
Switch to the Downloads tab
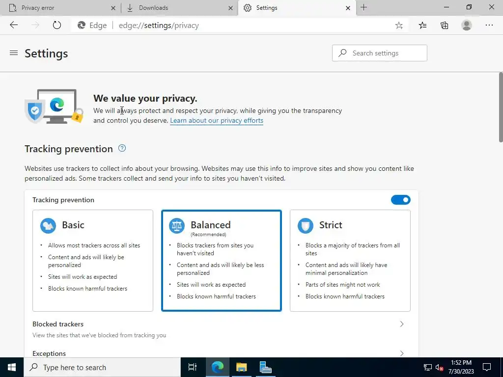(180, 8)
